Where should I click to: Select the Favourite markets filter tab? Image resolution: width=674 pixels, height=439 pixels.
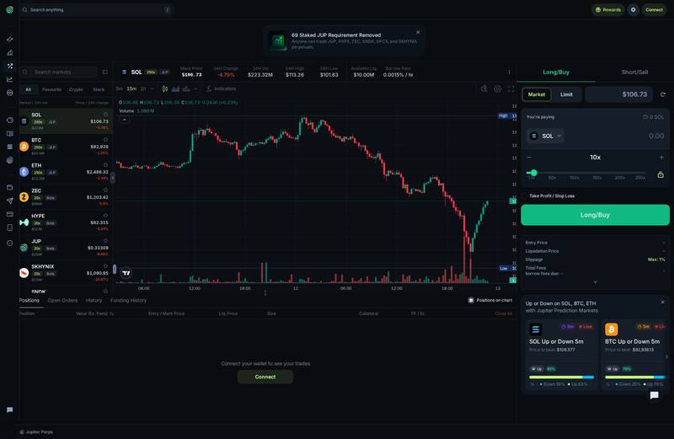(52, 89)
